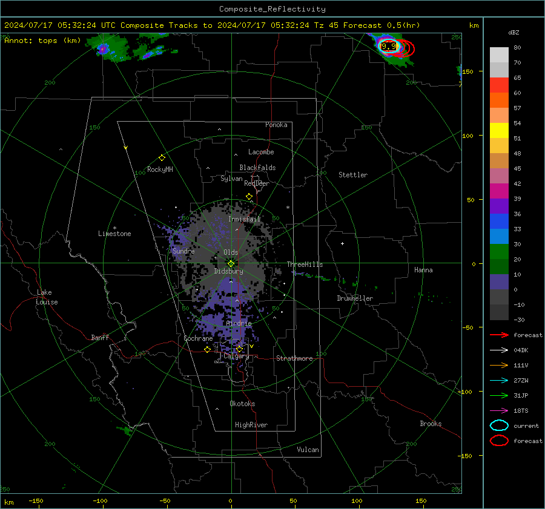The image size is (545, 509).
Task: Click the HighRiver label on map
Action: pos(251,425)
